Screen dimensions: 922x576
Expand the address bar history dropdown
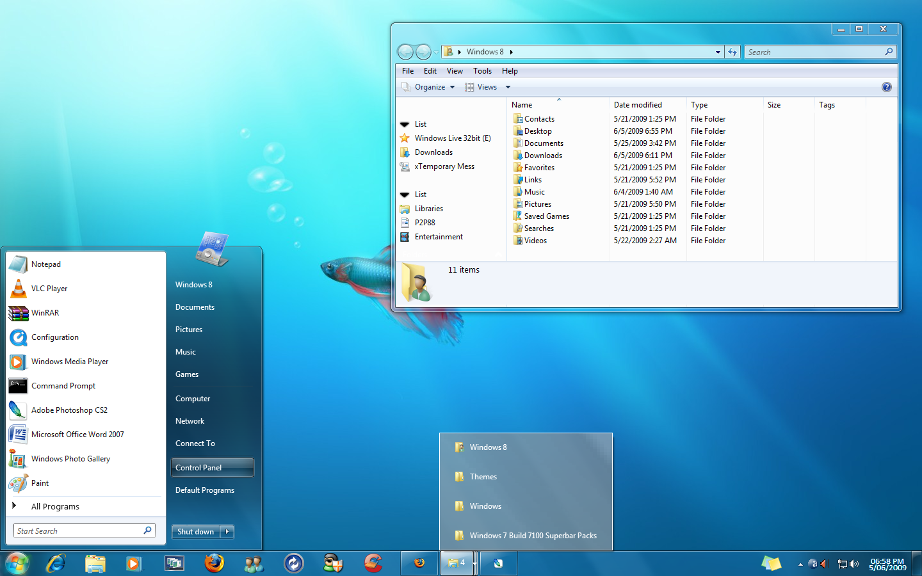click(718, 52)
